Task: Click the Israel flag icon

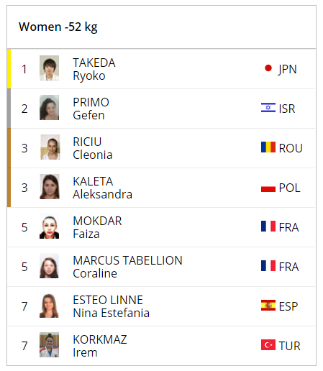Action: click(x=268, y=108)
